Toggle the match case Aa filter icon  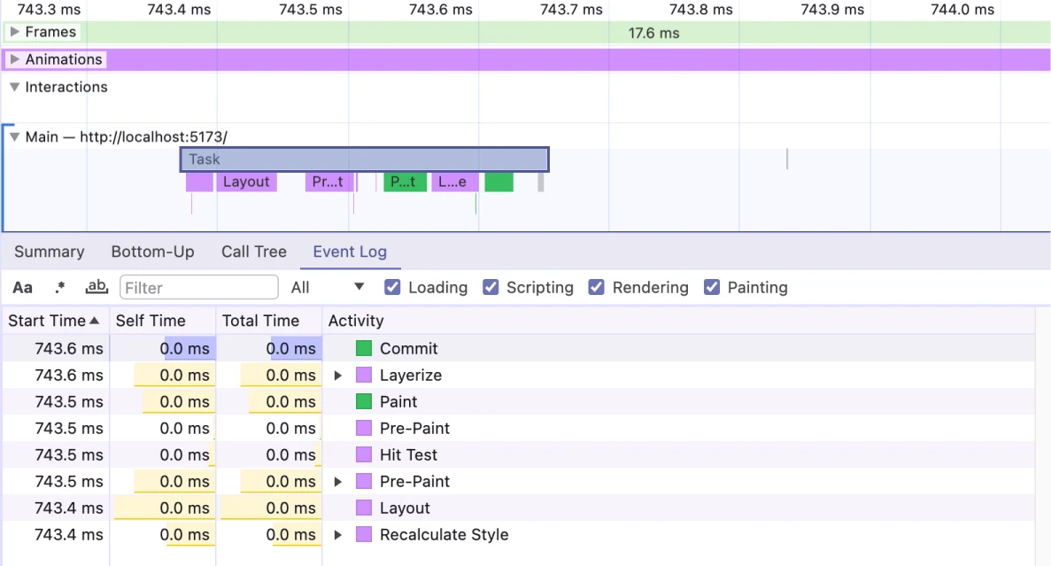coord(22,287)
